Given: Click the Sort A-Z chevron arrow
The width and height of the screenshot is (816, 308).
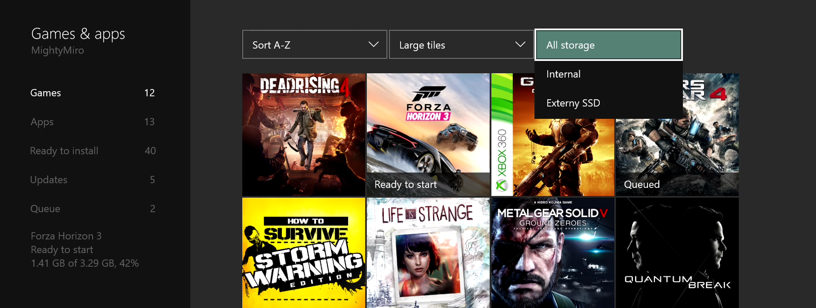Looking at the screenshot, I should pyautogui.click(x=373, y=44).
